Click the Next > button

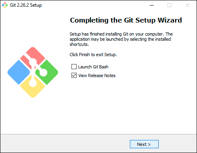click(x=144, y=144)
